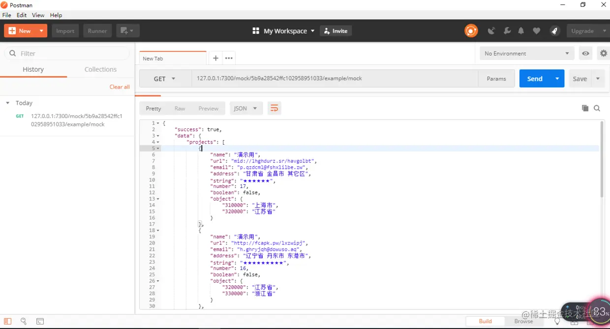Open the Params button

pyautogui.click(x=496, y=79)
